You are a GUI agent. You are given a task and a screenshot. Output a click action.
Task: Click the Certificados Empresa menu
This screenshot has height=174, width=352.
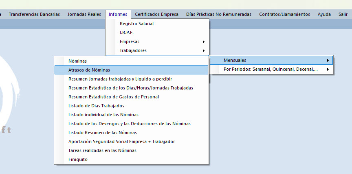[156, 14]
